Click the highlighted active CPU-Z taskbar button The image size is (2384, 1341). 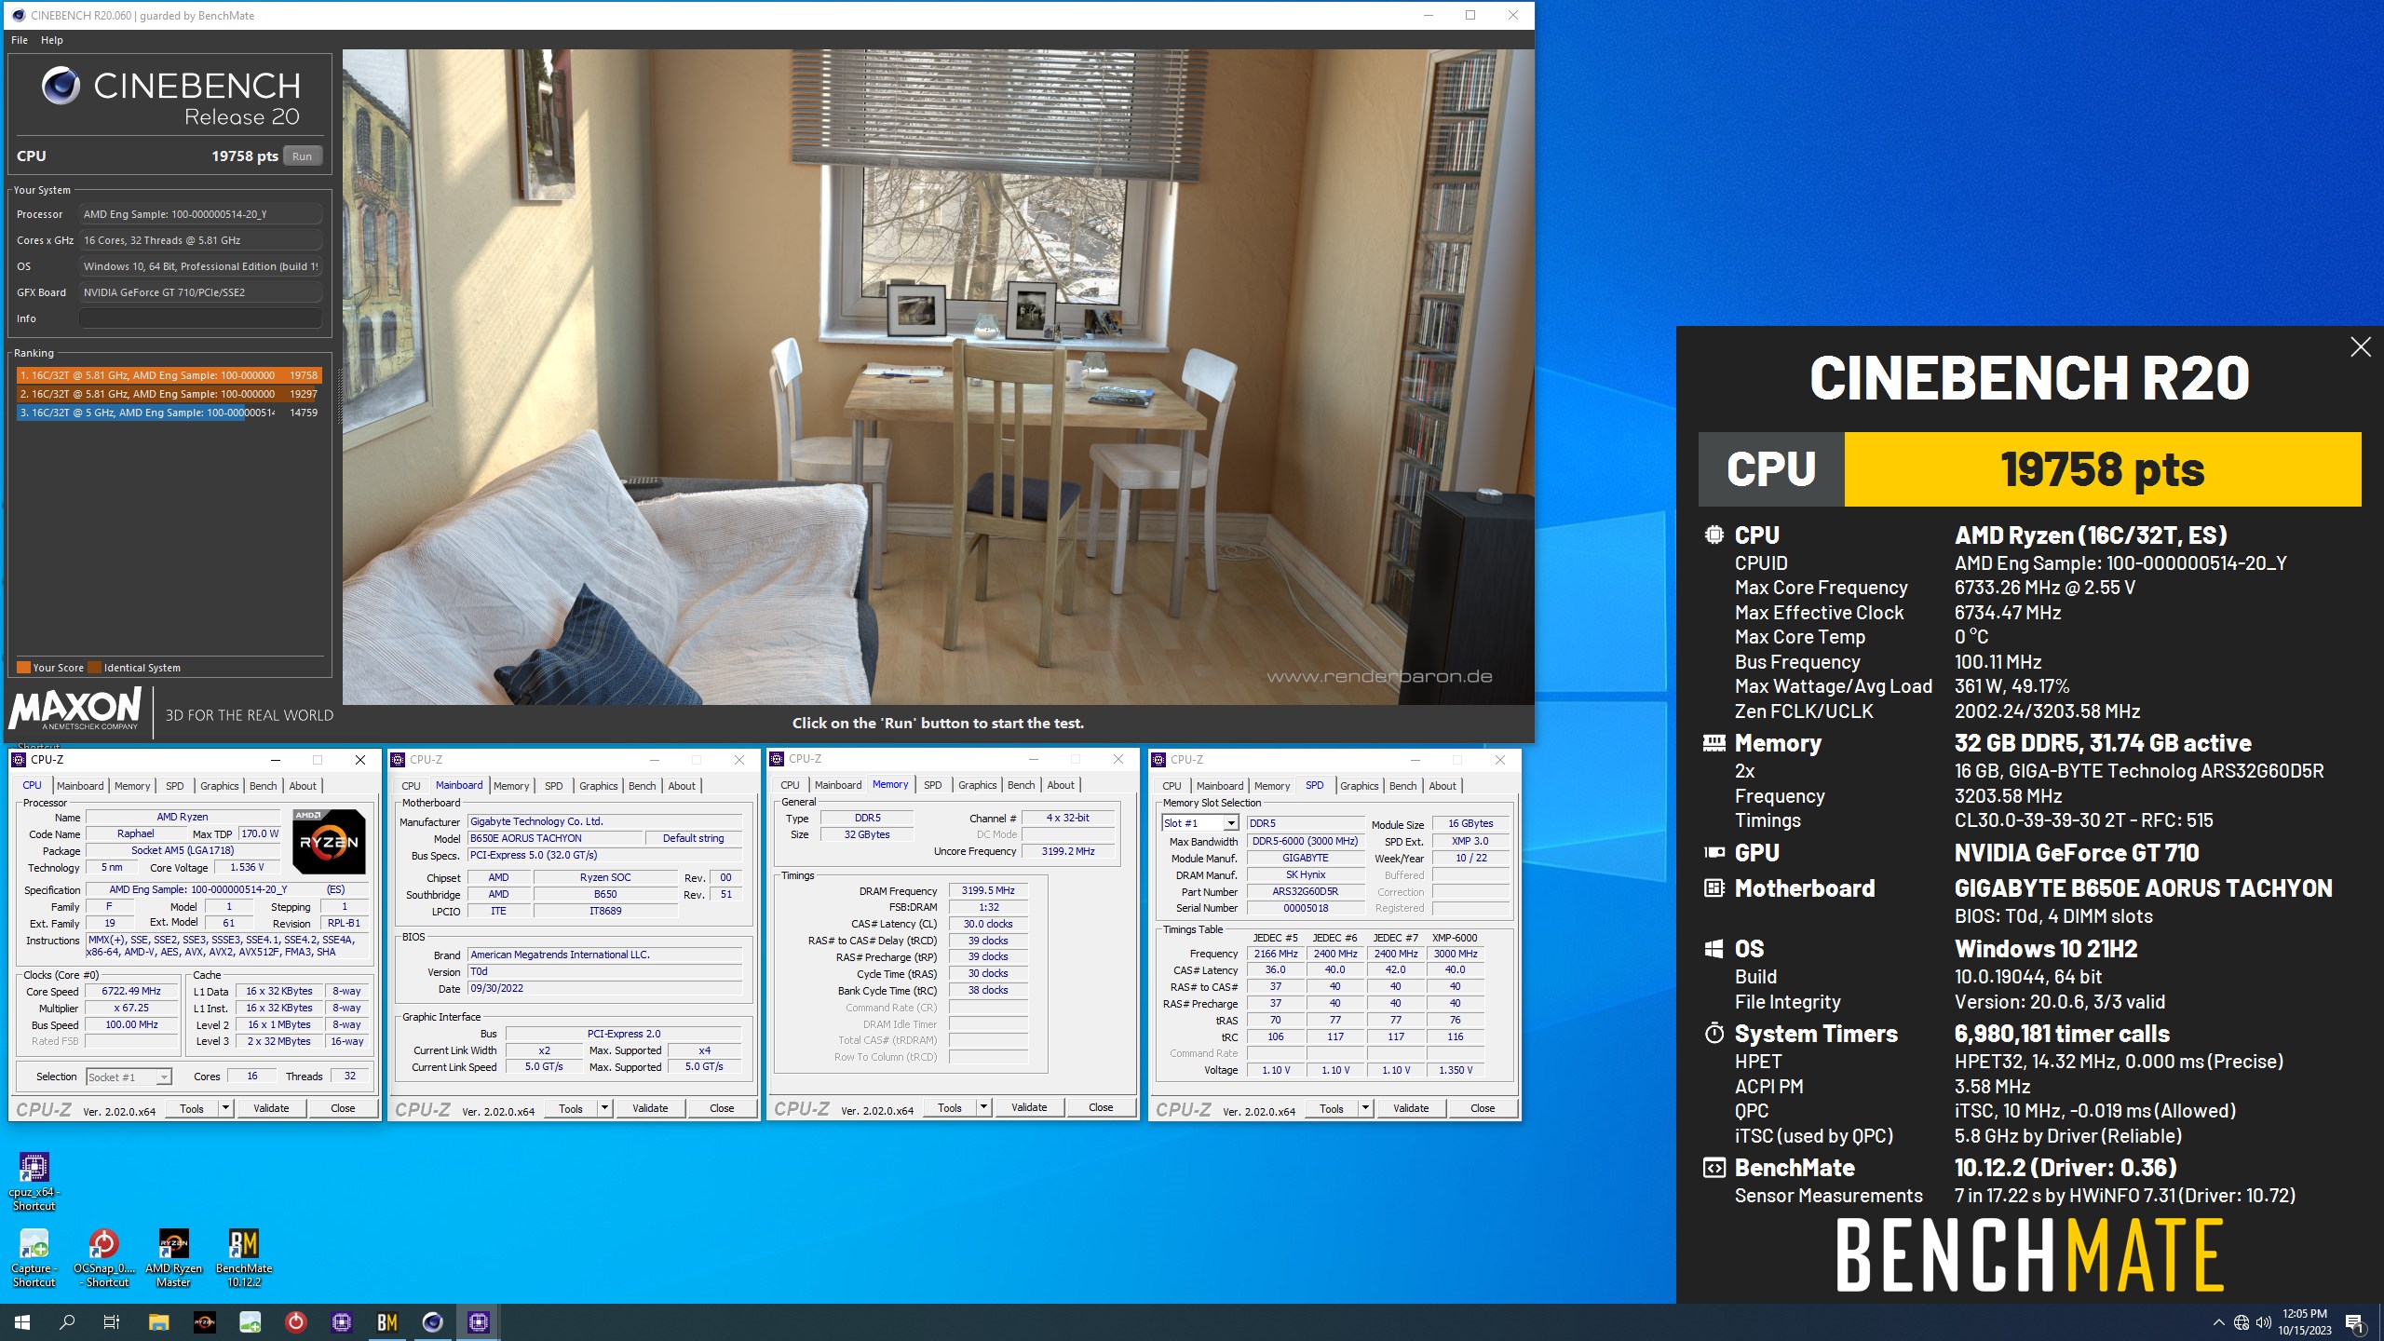479,1322
